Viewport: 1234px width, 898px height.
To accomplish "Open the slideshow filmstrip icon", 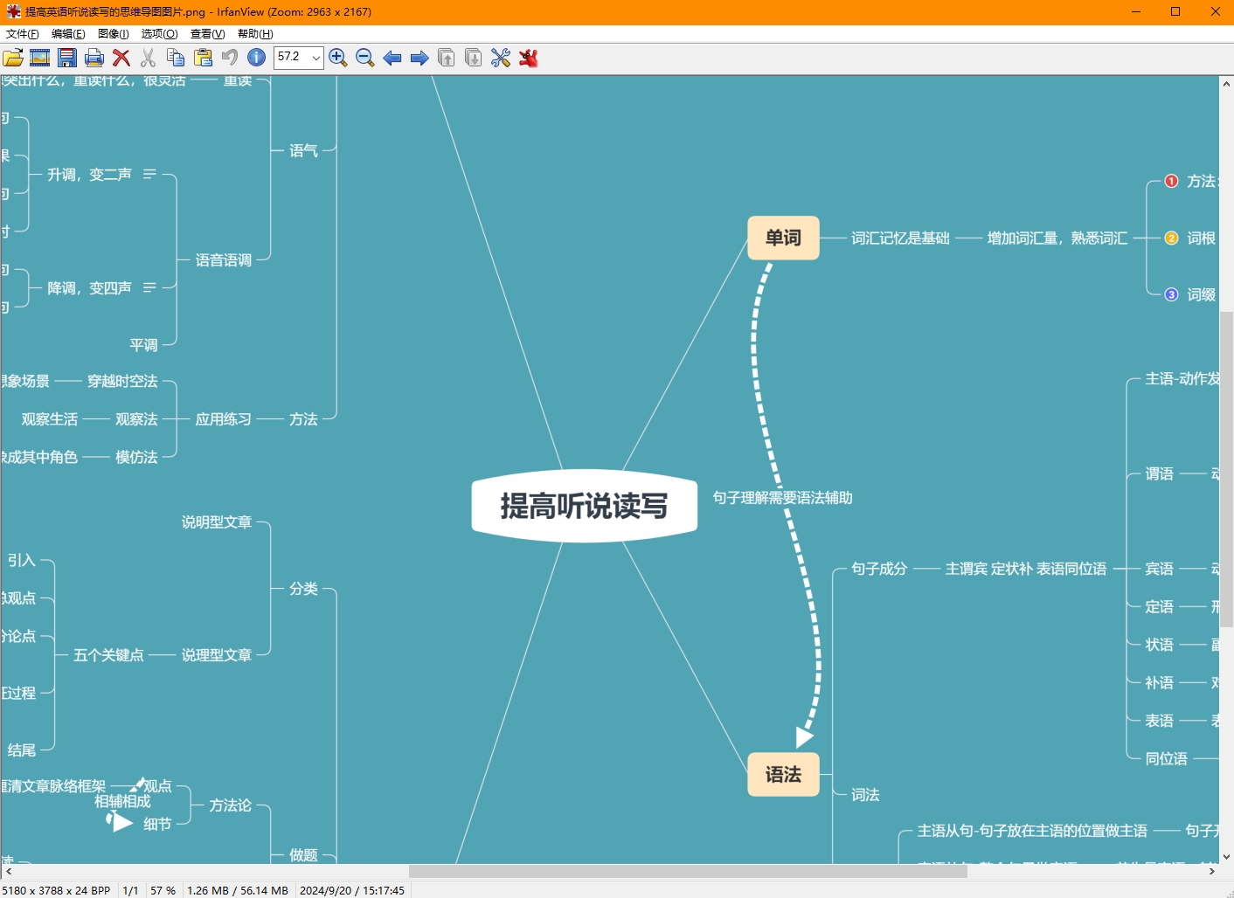I will pyautogui.click(x=40, y=59).
